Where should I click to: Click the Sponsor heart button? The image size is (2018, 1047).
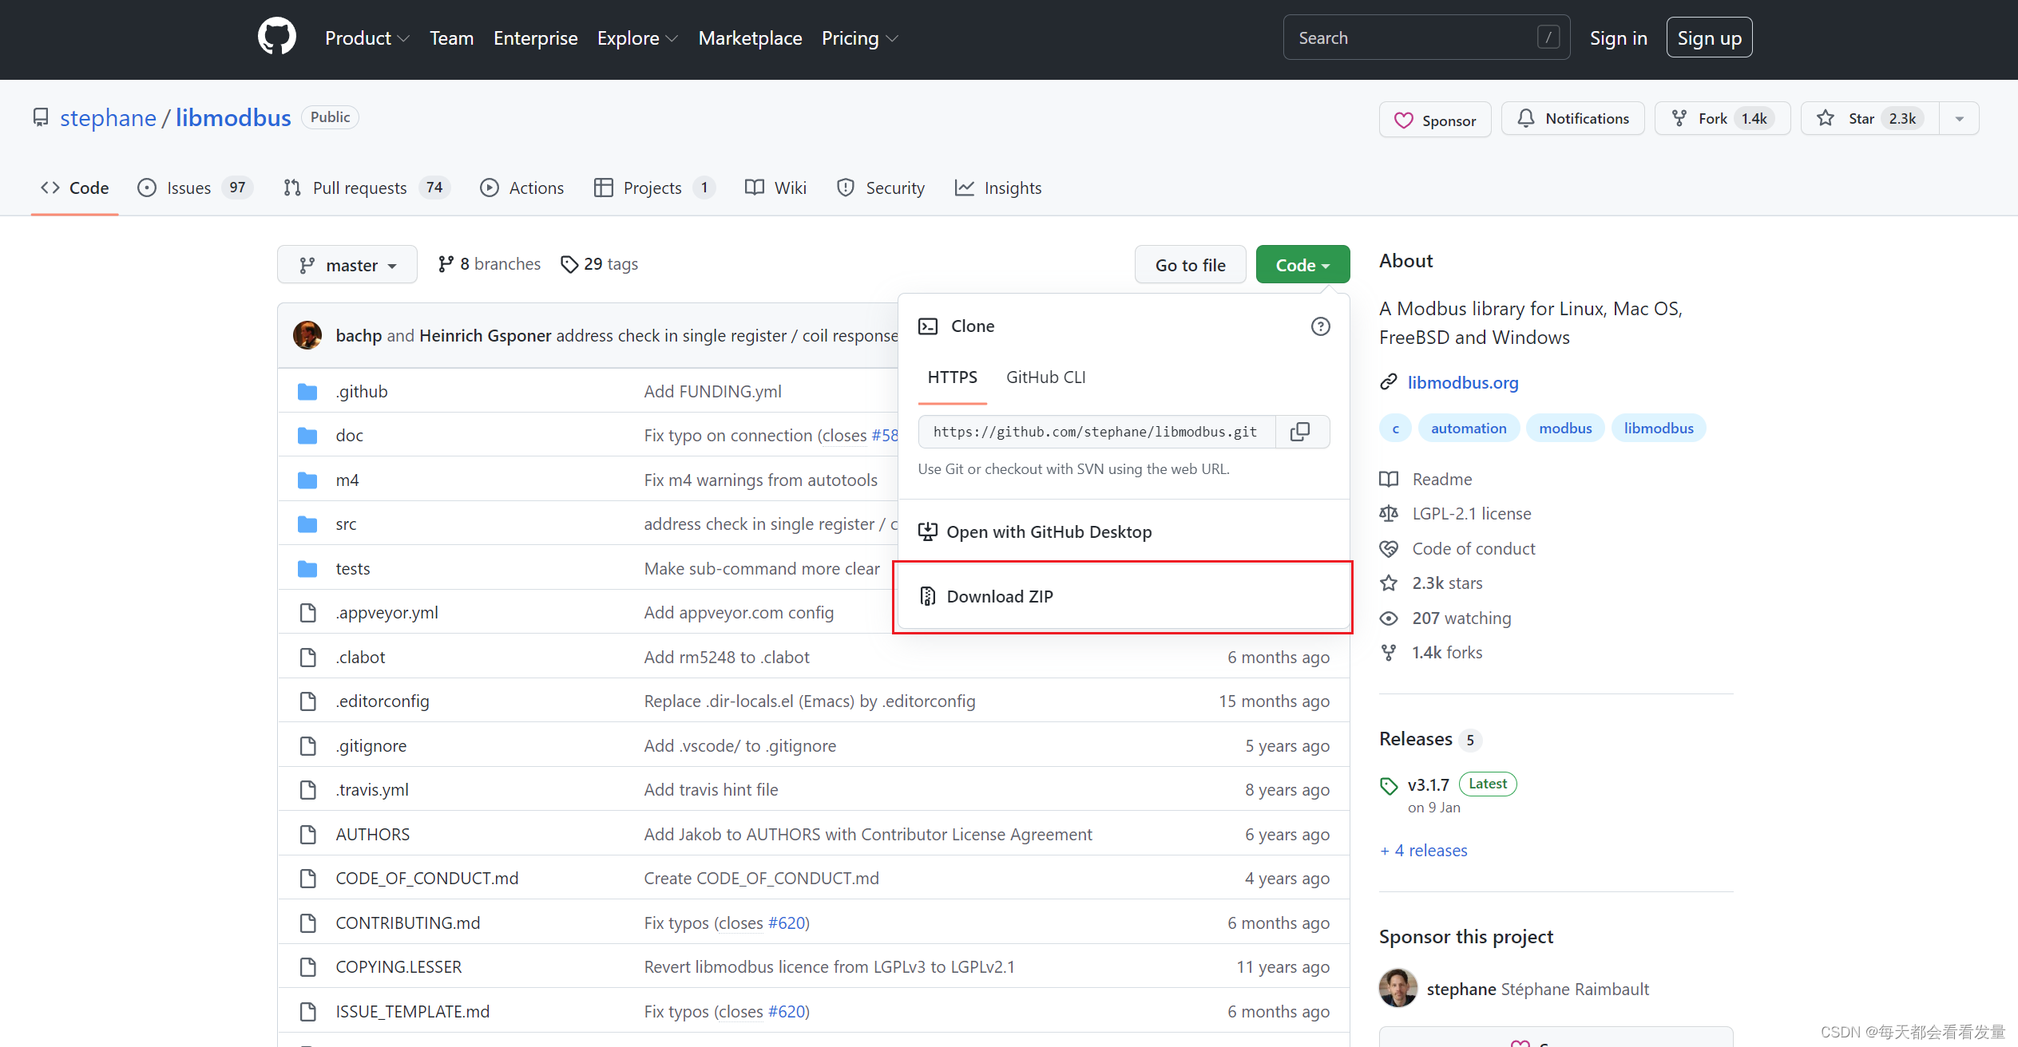pyautogui.click(x=1434, y=120)
